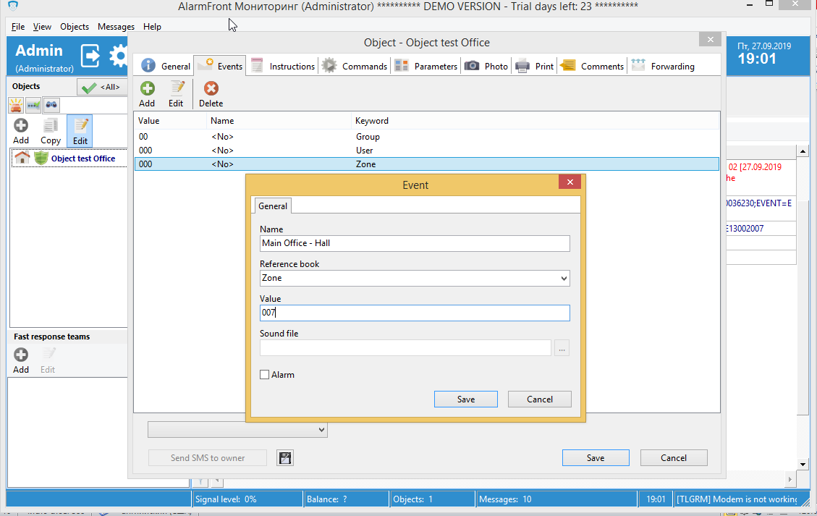817x516 pixels.
Task: Click the floppy disk icon beside Send SMS
Action: point(285,457)
